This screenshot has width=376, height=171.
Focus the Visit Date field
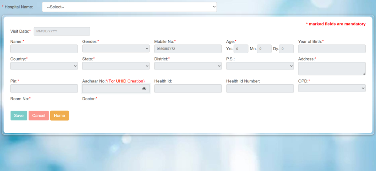click(x=62, y=31)
